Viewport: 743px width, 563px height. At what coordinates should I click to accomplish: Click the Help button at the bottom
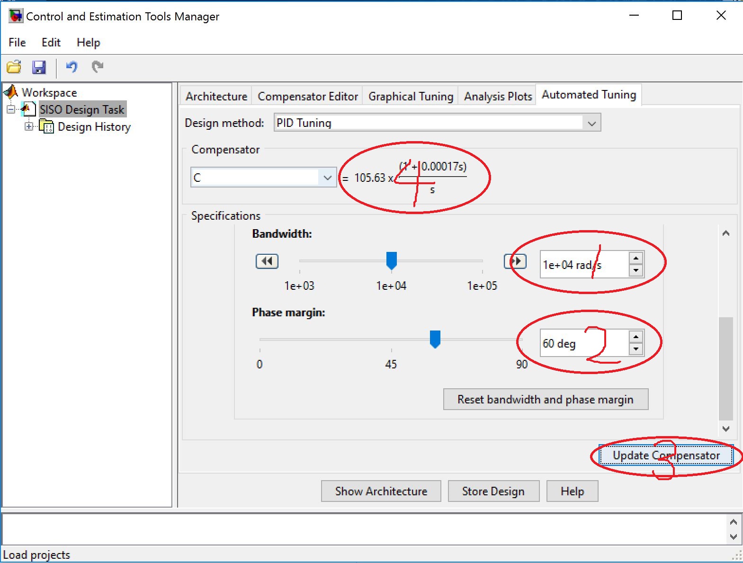[x=573, y=492]
